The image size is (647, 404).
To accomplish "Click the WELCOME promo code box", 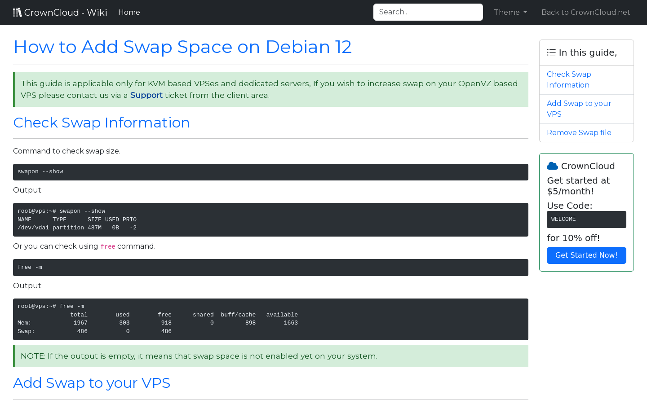I will [x=586, y=219].
